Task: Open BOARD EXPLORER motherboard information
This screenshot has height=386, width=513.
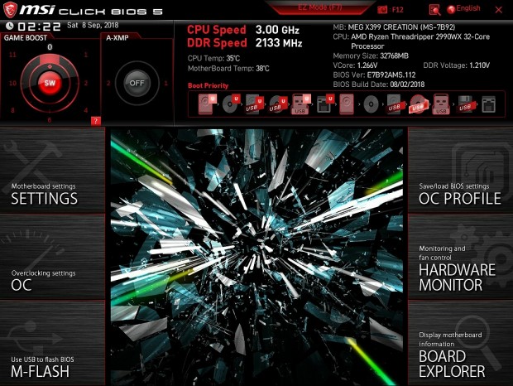Action: click(460, 344)
